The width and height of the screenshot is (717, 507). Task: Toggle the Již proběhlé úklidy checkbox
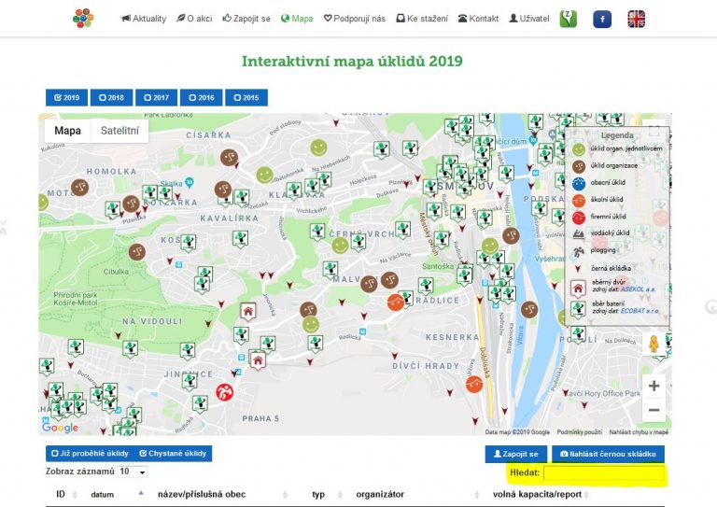87,454
